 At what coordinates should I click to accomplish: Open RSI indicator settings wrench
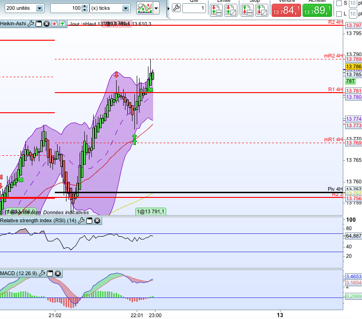pos(81,220)
